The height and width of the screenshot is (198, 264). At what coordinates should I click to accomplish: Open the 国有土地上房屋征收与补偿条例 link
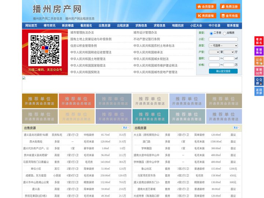(91, 39)
